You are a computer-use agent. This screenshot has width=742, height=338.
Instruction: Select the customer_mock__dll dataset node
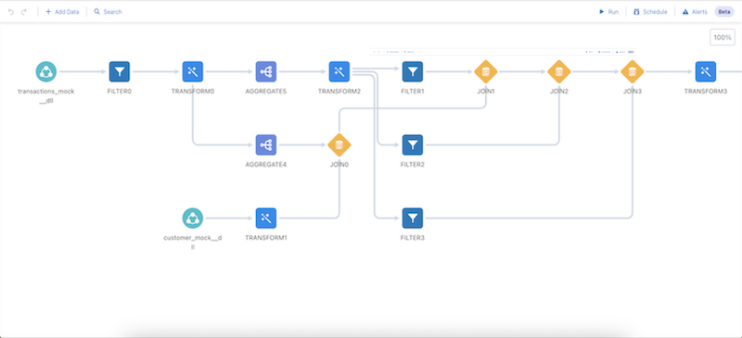pyautogui.click(x=193, y=219)
